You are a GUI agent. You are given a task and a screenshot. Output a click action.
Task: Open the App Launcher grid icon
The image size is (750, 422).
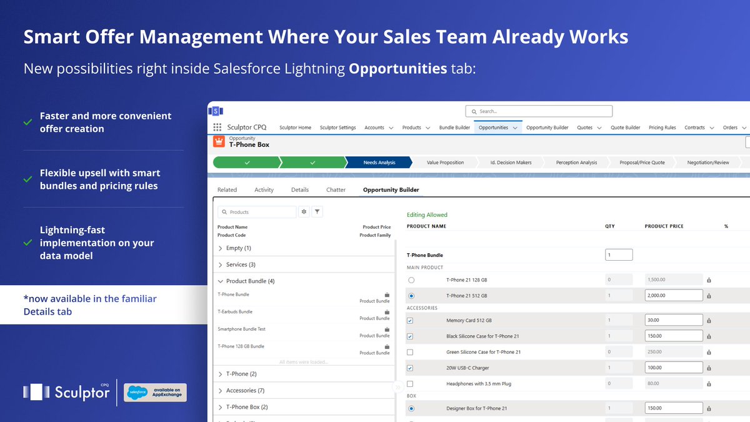217,127
